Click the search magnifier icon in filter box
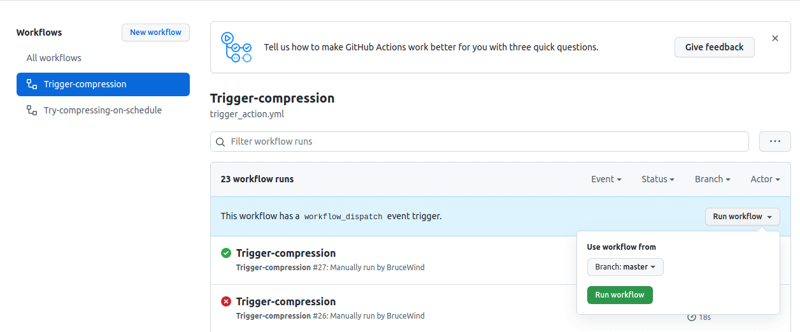The height and width of the screenshot is (332, 800). (x=221, y=141)
